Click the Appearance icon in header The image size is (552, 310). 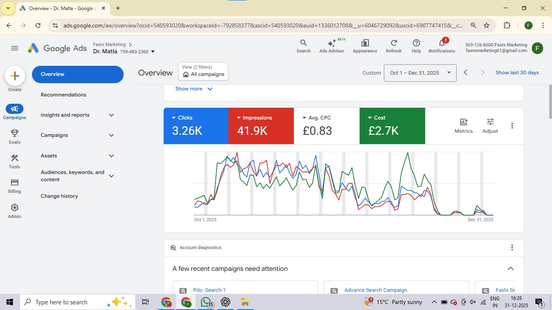pyautogui.click(x=365, y=46)
